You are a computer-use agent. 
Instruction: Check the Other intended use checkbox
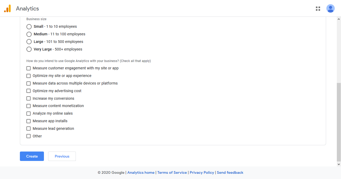tap(29, 136)
